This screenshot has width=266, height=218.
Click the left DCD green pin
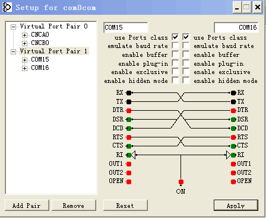(129, 129)
